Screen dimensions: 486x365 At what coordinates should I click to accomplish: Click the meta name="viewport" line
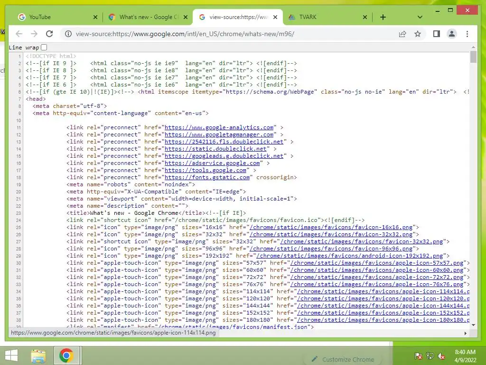pos(182,199)
